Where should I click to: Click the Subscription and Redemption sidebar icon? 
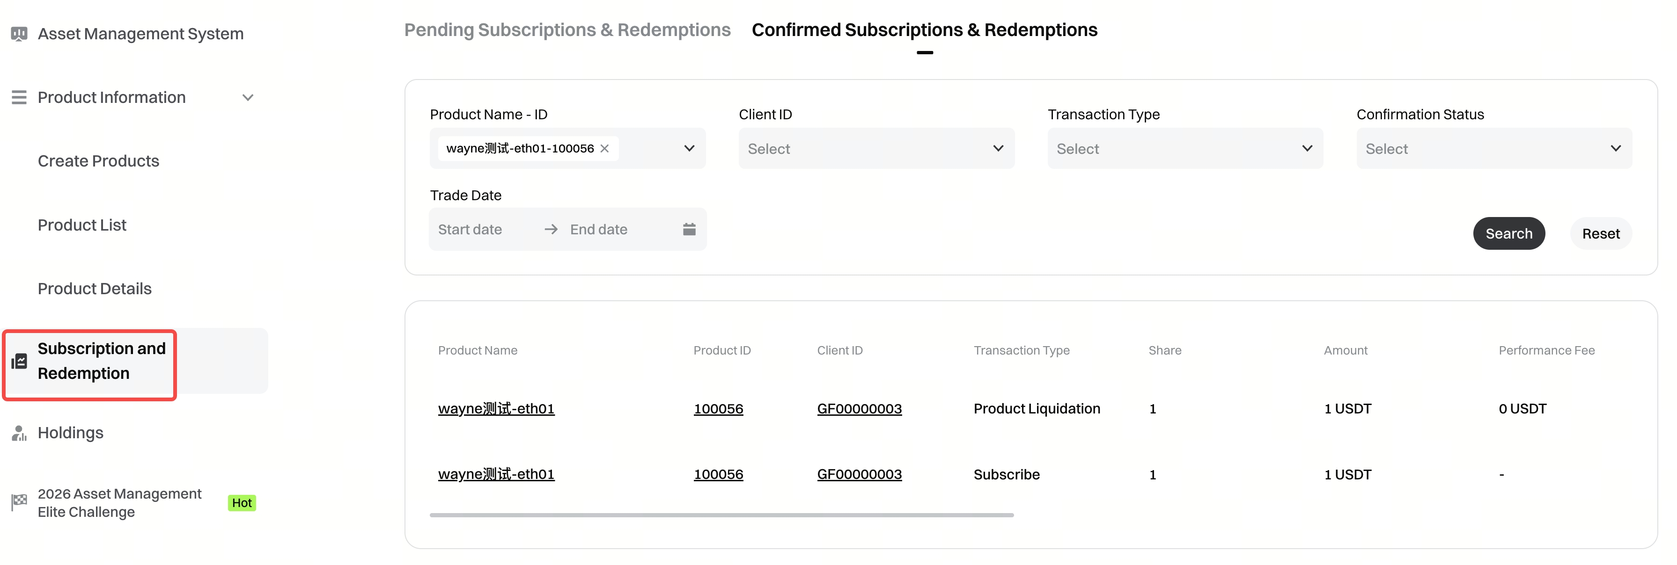pyautogui.click(x=20, y=362)
